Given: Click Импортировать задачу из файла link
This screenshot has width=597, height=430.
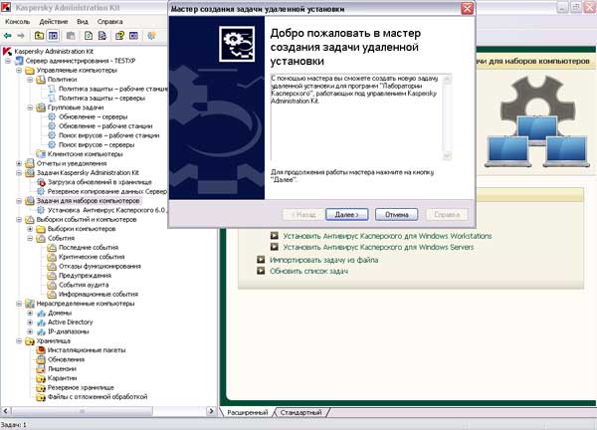Looking at the screenshot, I should [324, 260].
